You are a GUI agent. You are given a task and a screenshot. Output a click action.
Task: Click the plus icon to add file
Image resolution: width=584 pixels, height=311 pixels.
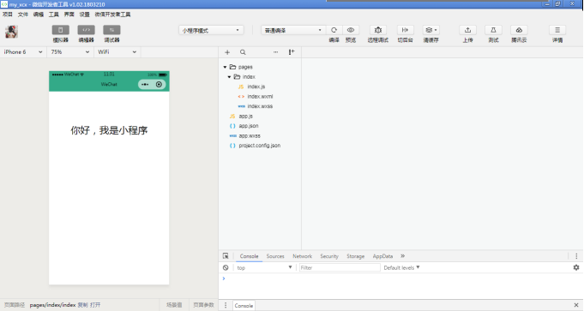[227, 52]
